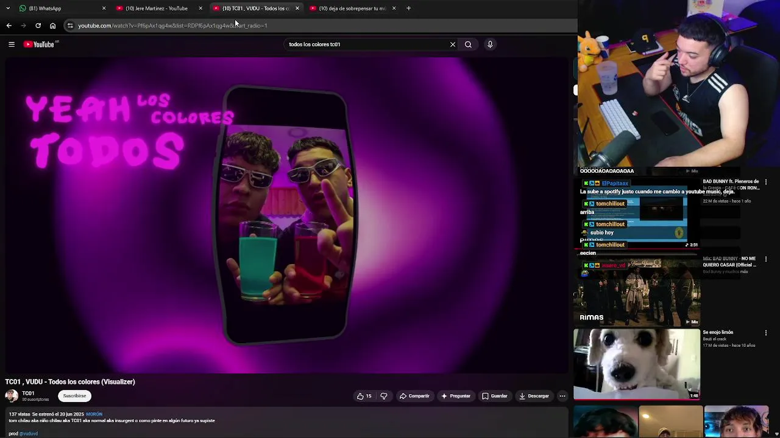The height and width of the screenshot is (438, 780).
Task: Switch to the Jere Martinez - YouTube tab
Action: point(160,9)
